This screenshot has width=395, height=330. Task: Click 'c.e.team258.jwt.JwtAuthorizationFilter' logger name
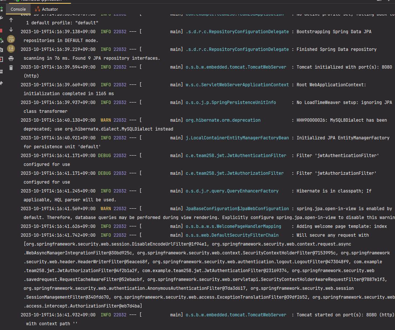[x=234, y=173]
